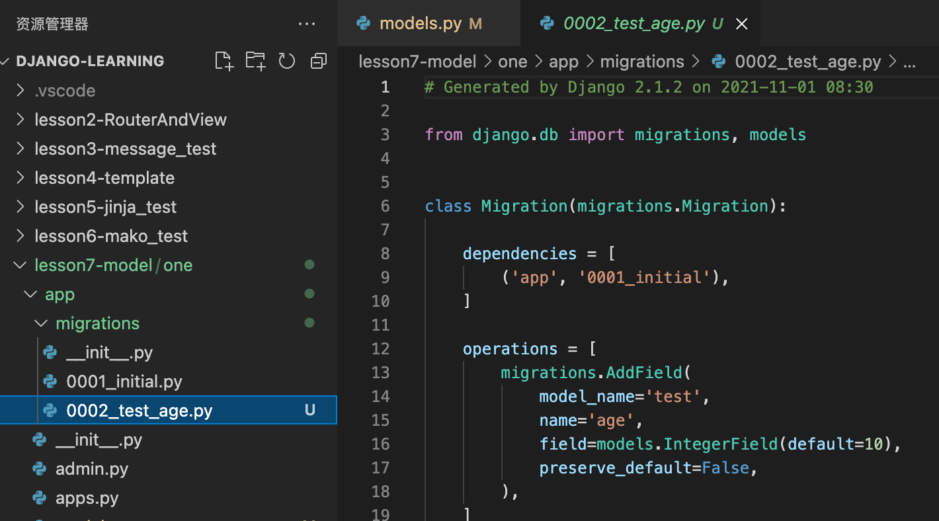Close the 0002_test_age.py editor tab
939x521 pixels.
742,24
